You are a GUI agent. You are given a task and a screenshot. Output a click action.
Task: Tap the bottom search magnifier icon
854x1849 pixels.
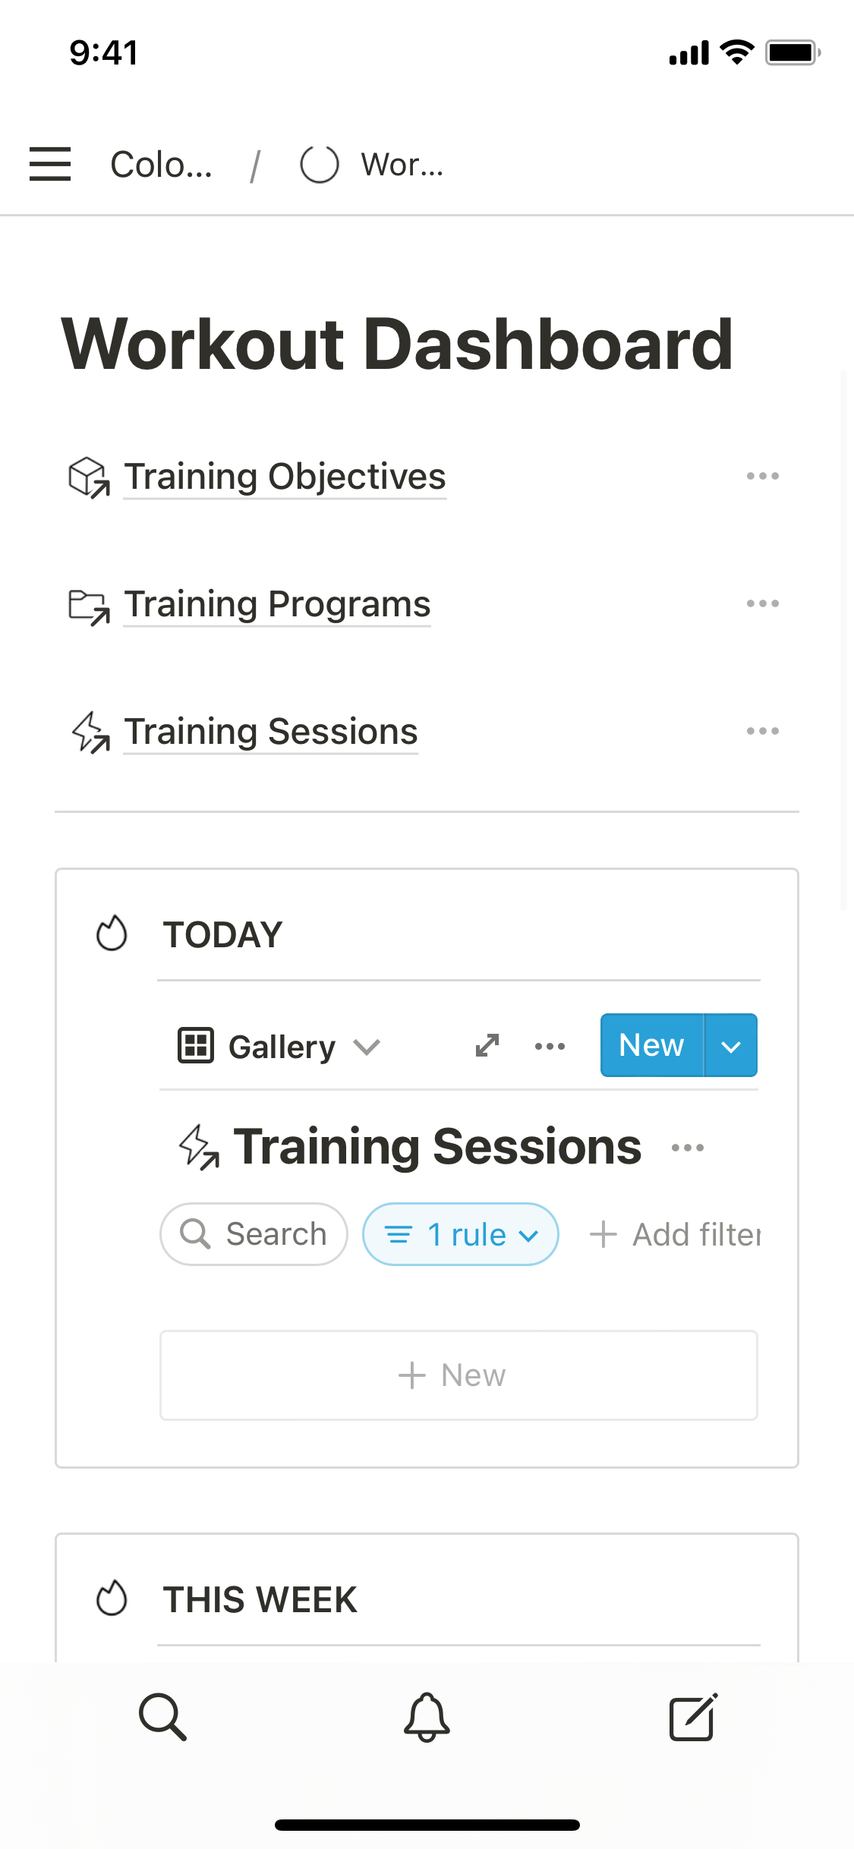(x=162, y=1716)
